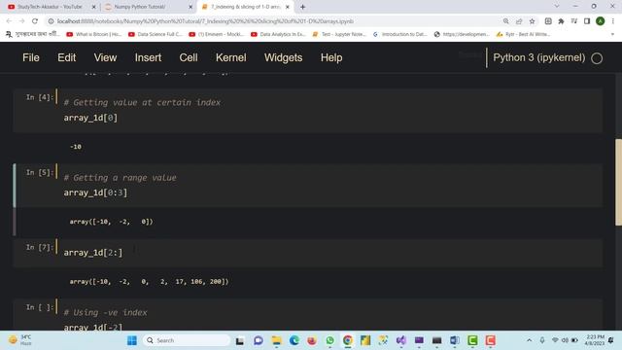
Task: Open Microsoft Word from the taskbar
Action: pyautogui.click(x=455, y=340)
